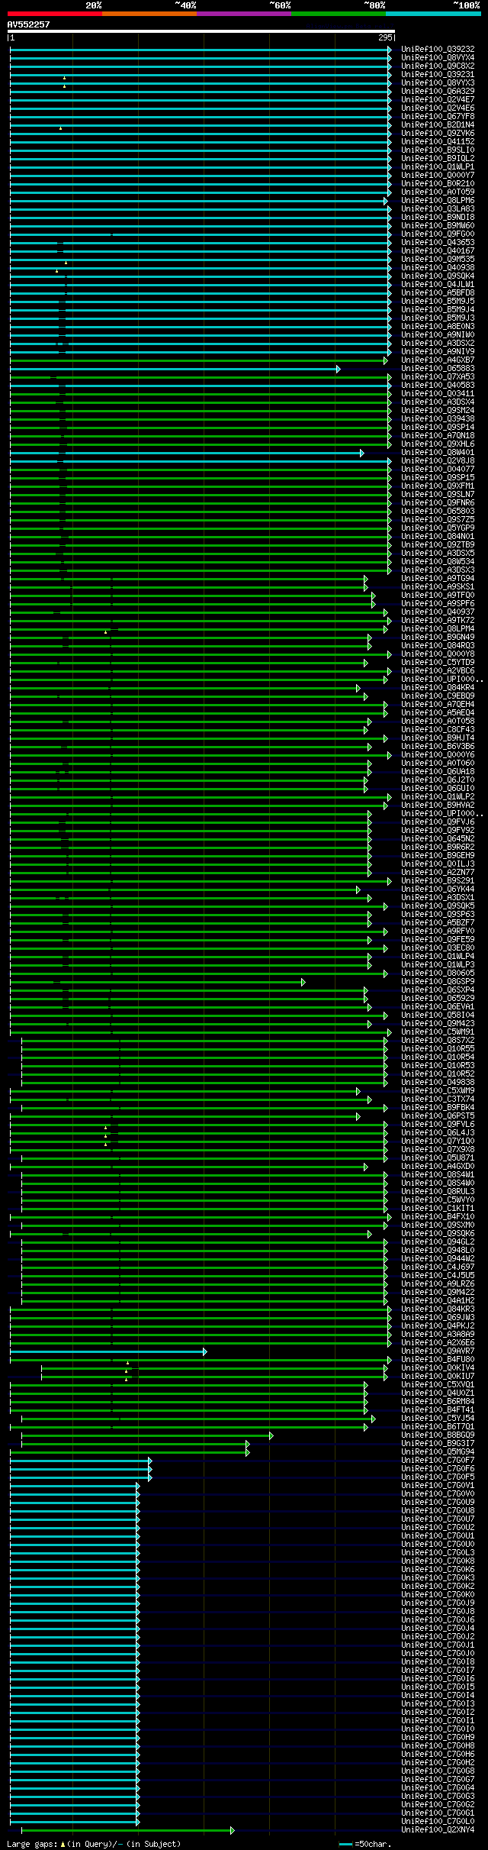The image size is (488, 1850).
Task: Select label UniRef100_A9LRZ6
Action: coord(438,1284)
